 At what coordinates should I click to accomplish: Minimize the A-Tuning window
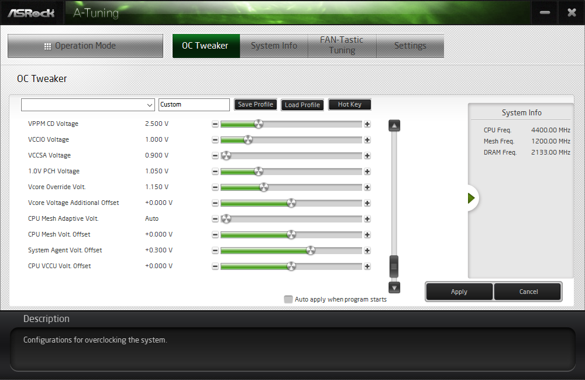545,13
